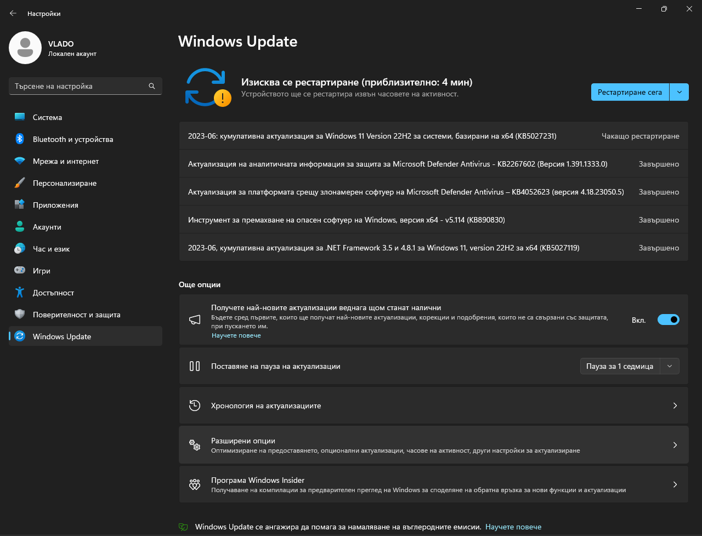
Task: Turn off the latest updates toggle switch
Action: point(668,320)
